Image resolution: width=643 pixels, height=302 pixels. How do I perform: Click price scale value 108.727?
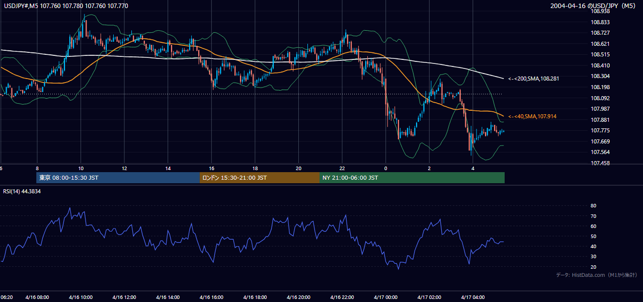point(601,33)
